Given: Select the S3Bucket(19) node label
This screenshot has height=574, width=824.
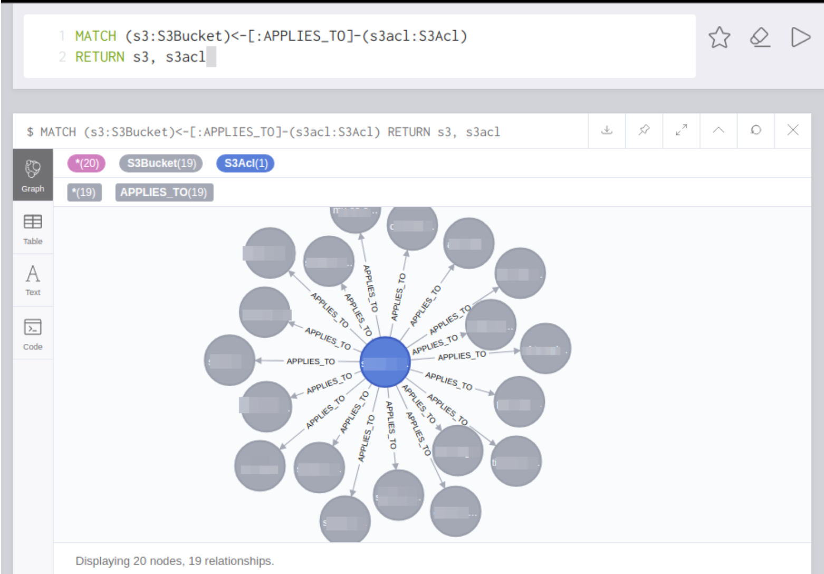Looking at the screenshot, I should tap(161, 164).
